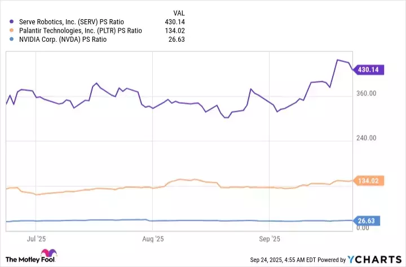This screenshot has height=267, width=406.
Task: Select Palantir Technologies PS Ratio legend label
Action: point(81,30)
